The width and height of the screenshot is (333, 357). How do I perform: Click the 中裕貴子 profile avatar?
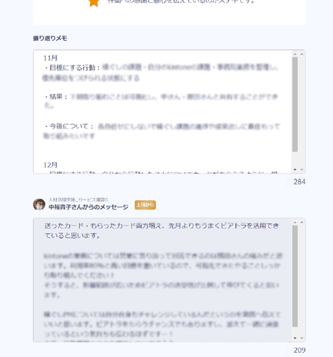pyautogui.click(x=39, y=204)
